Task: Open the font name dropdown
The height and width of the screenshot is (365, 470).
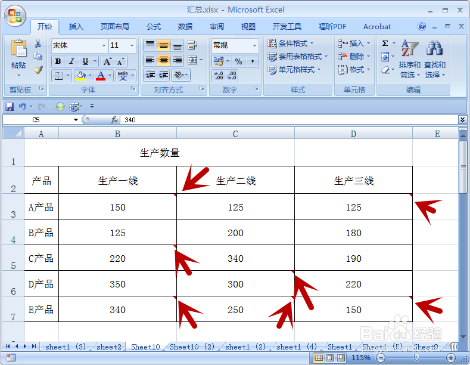Action: (x=104, y=45)
